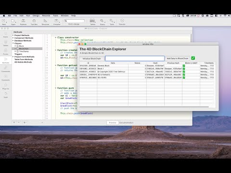Select the BlockChain class in the tree
Image resolution: width=231 pixels, height=173 pixels.
24,49
